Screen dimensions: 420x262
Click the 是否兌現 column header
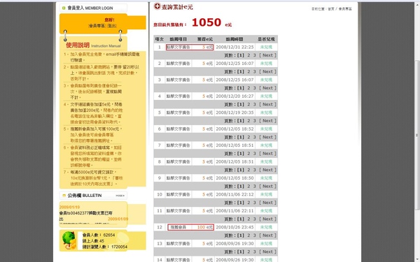coord(266,39)
